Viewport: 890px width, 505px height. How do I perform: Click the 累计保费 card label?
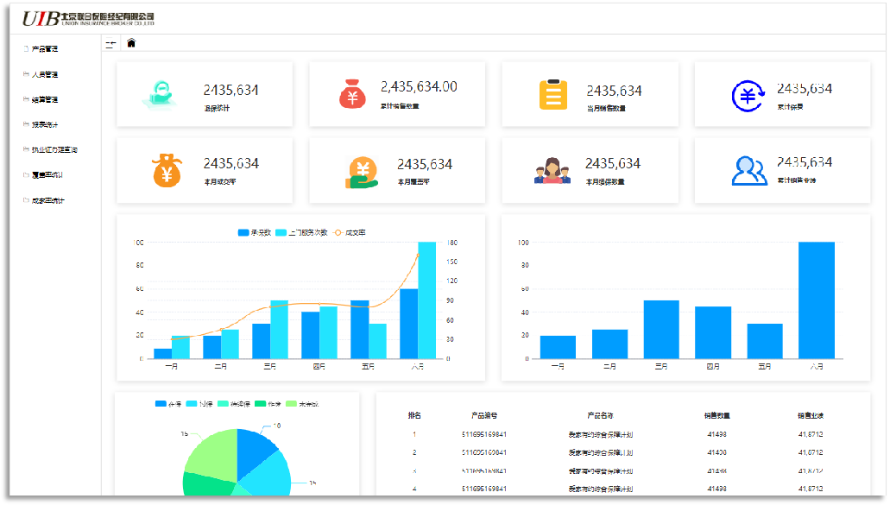coord(790,107)
